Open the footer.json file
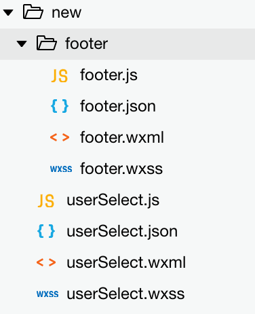 click(x=118, y=107)
